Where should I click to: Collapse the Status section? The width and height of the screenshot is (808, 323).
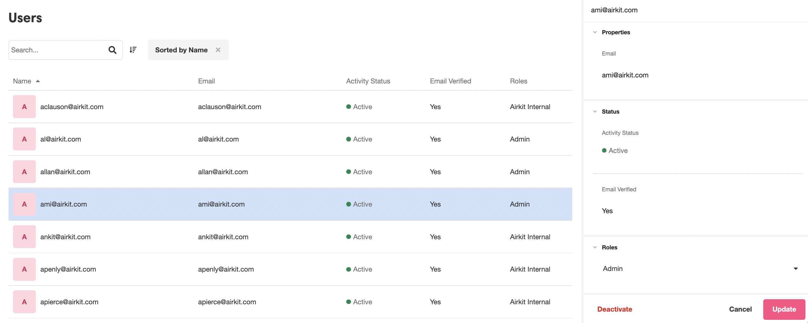tap(595, 112)
